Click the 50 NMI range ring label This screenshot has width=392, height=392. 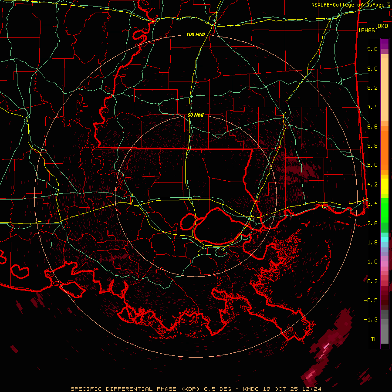[x=196, y=115]
